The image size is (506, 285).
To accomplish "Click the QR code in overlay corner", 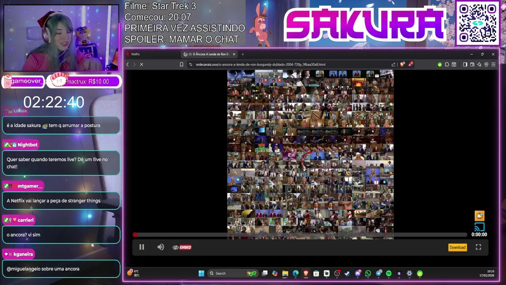I will 478,23.
